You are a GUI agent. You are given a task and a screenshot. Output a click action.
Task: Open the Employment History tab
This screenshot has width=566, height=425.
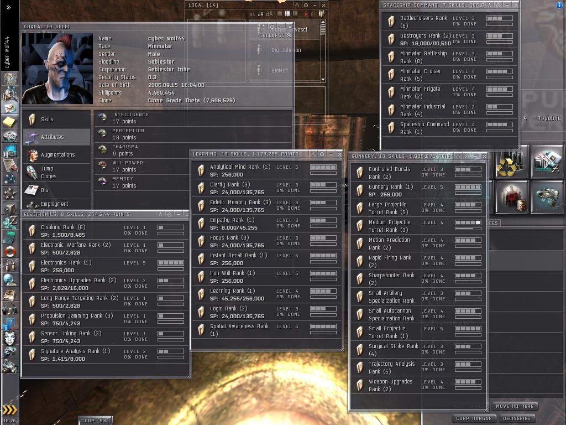pos(57,205)
